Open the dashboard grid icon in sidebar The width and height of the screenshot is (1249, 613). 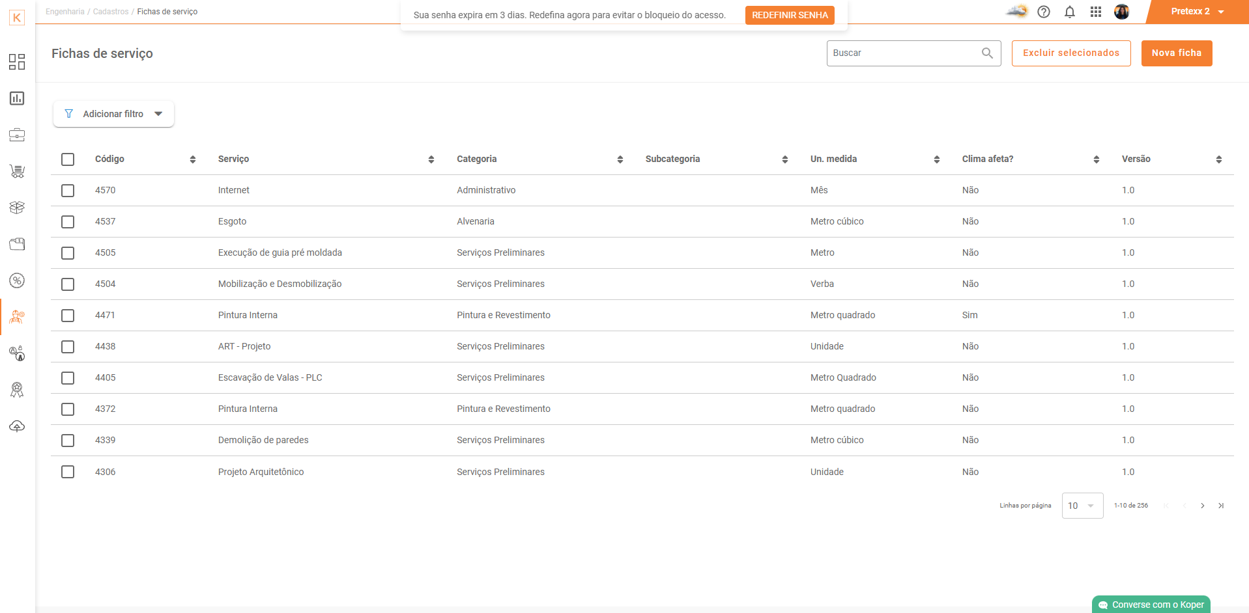pyautogui.click(x=17, y=62)
